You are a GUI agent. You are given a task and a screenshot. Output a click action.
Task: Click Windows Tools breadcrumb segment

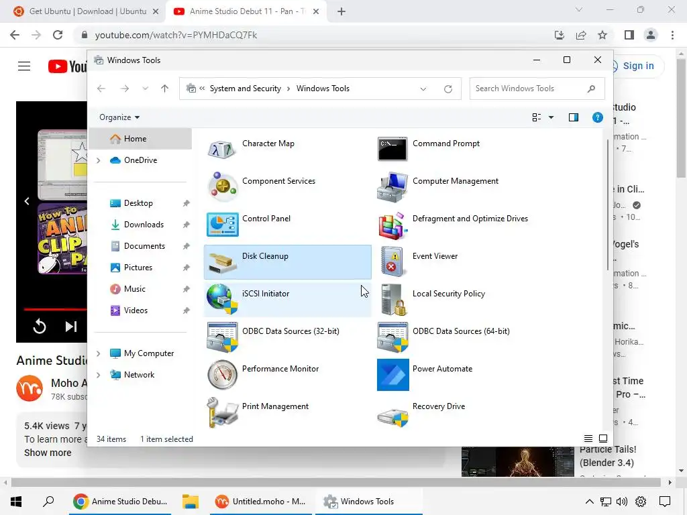(323, 89)
